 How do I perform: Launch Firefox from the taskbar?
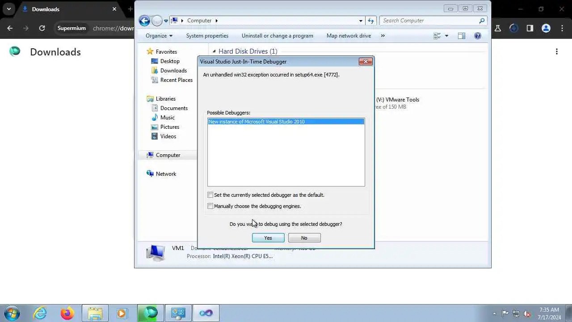pyautogui.click(x=67, y=313)
